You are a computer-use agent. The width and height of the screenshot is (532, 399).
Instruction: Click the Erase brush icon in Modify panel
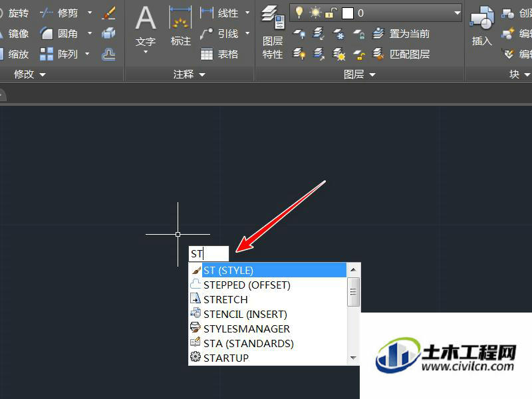pos(108,13)
